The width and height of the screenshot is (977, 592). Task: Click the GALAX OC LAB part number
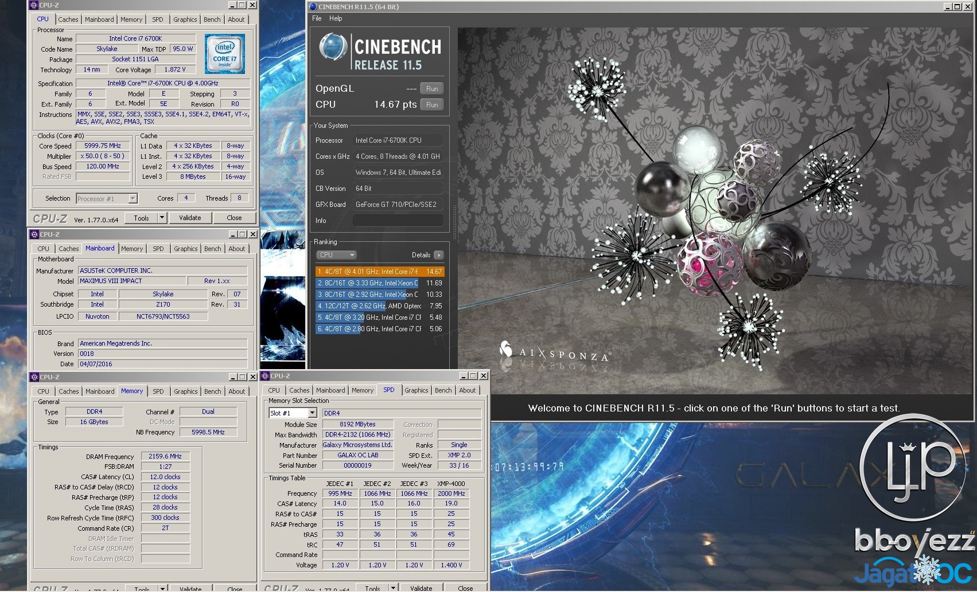pyautogui.click(x=358, y=455)
